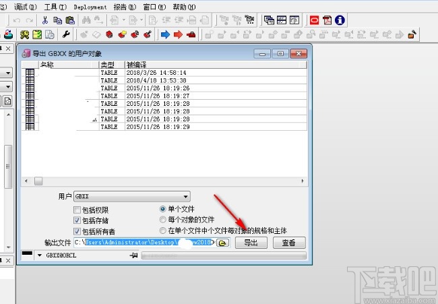Screen dimensions: 438x304
Task: Click the Paste clipboard icon
Action: (x=70, y=20)
